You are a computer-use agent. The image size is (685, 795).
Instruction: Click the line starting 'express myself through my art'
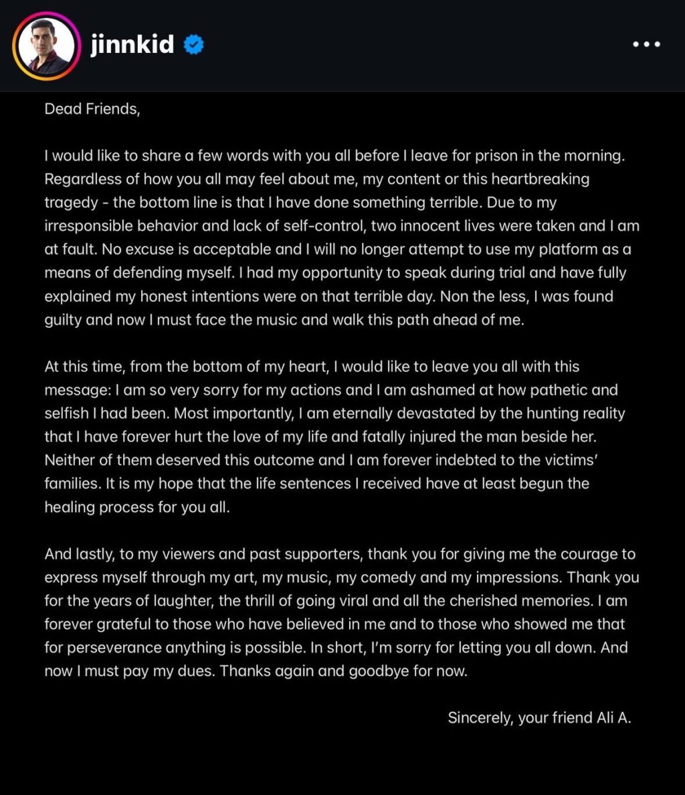342,578
